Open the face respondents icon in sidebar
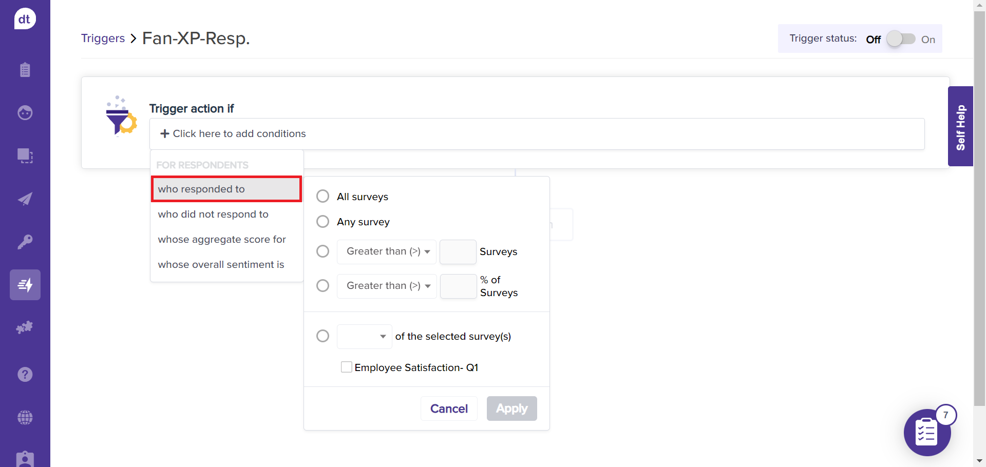 tap(25, 112)
